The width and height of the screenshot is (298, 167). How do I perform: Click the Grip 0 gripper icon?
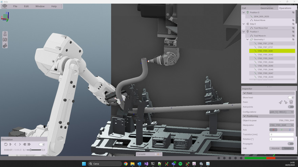tap(248, 24)
